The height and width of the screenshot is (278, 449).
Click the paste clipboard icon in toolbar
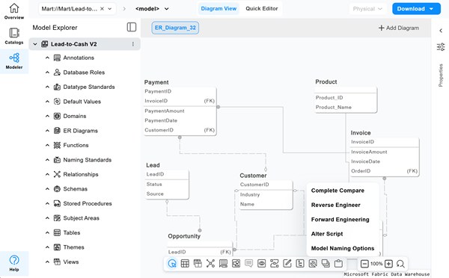click(x=338, y=263)
